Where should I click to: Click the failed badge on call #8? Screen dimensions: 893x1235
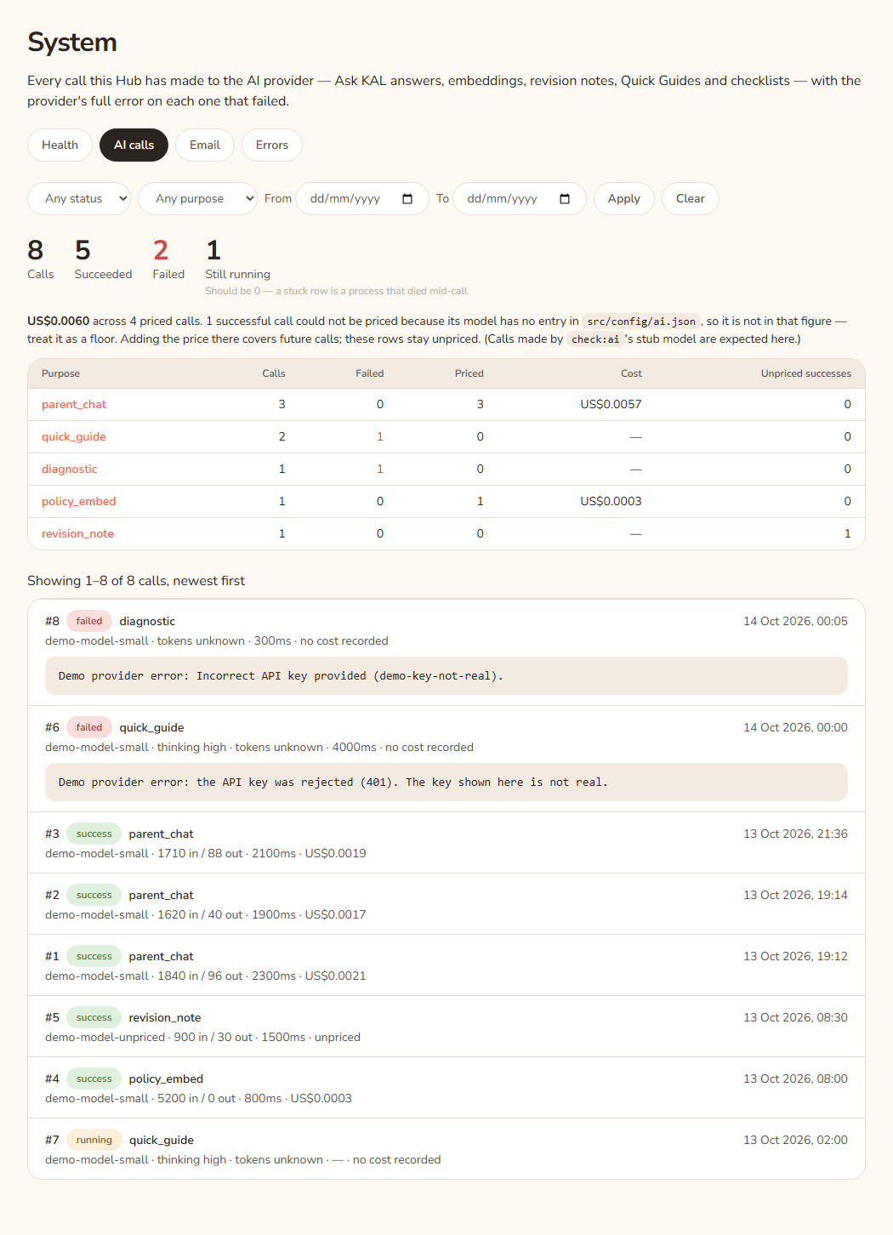click(x=89, y=622)
